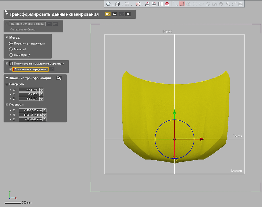Click the rotation X value field
262x207 pixels.
tap(29, 90)
